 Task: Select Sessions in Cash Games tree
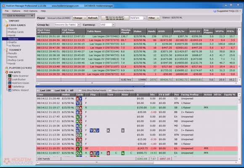tap(19, 39)
